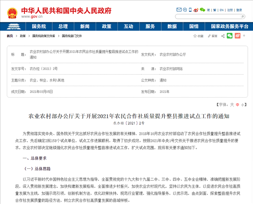Set font size to 大

pos(232,105)
